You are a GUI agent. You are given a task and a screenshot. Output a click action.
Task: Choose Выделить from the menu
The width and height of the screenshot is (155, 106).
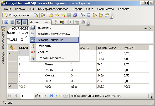click(x=54, y=28)
